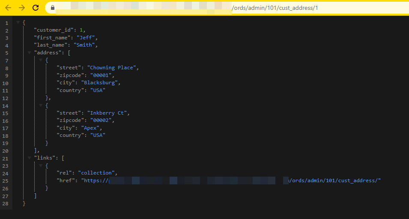
Task: Select the "city" key on line 10
Action: [x=66, y=83]
